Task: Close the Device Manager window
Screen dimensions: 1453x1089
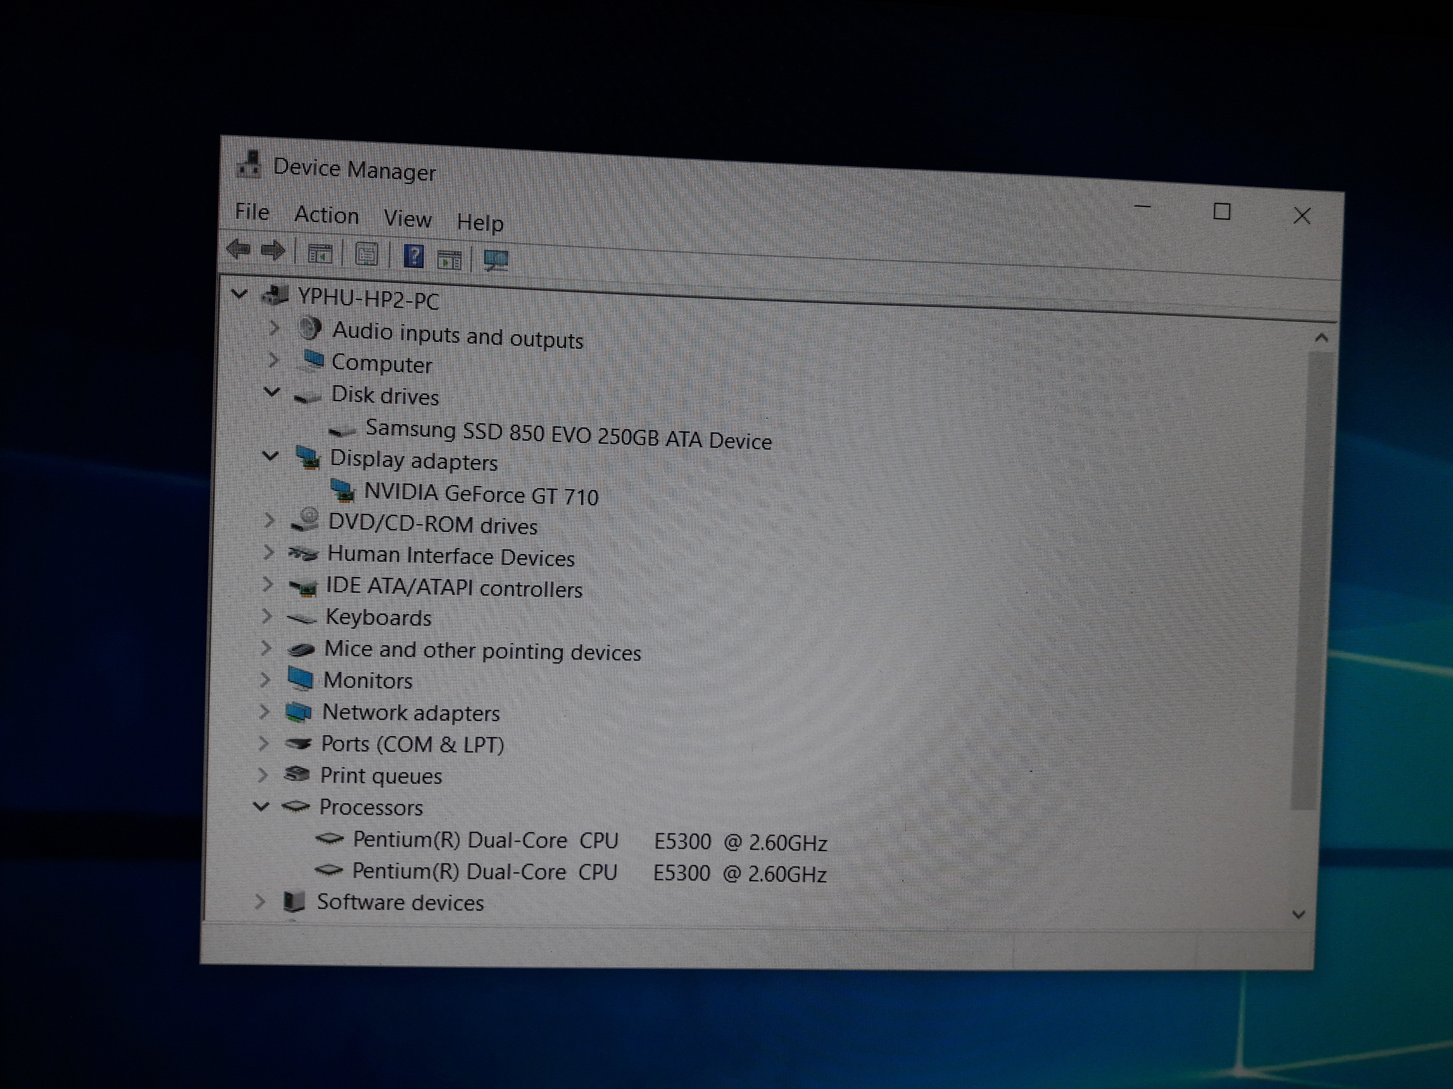Action: point(1302,215)
